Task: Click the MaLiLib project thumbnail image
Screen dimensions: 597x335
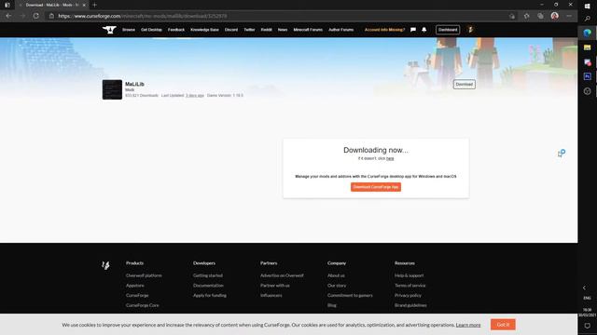Action: tap(112, 89)
